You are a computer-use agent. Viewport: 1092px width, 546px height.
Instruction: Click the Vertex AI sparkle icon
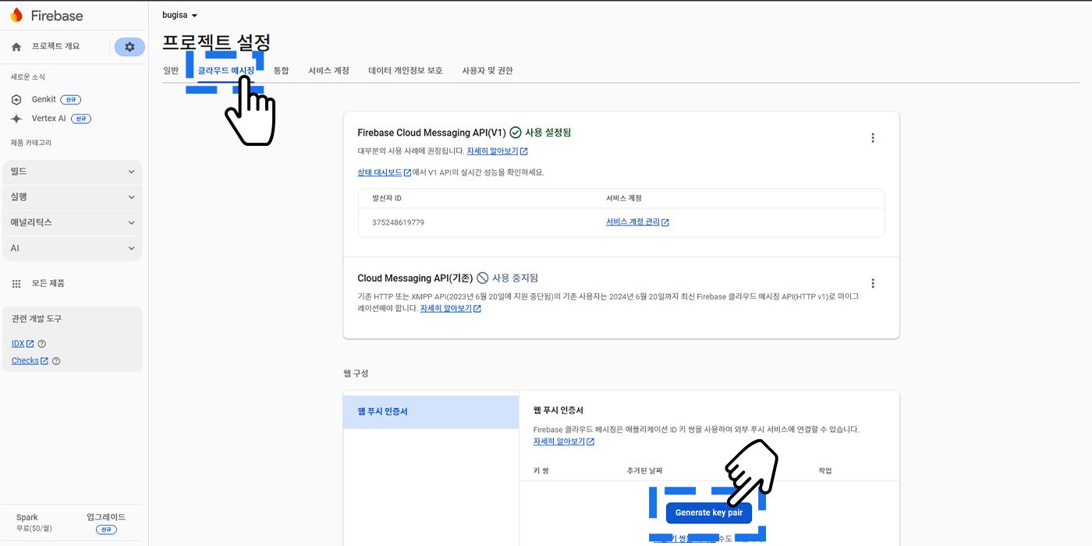coord(16,119)
